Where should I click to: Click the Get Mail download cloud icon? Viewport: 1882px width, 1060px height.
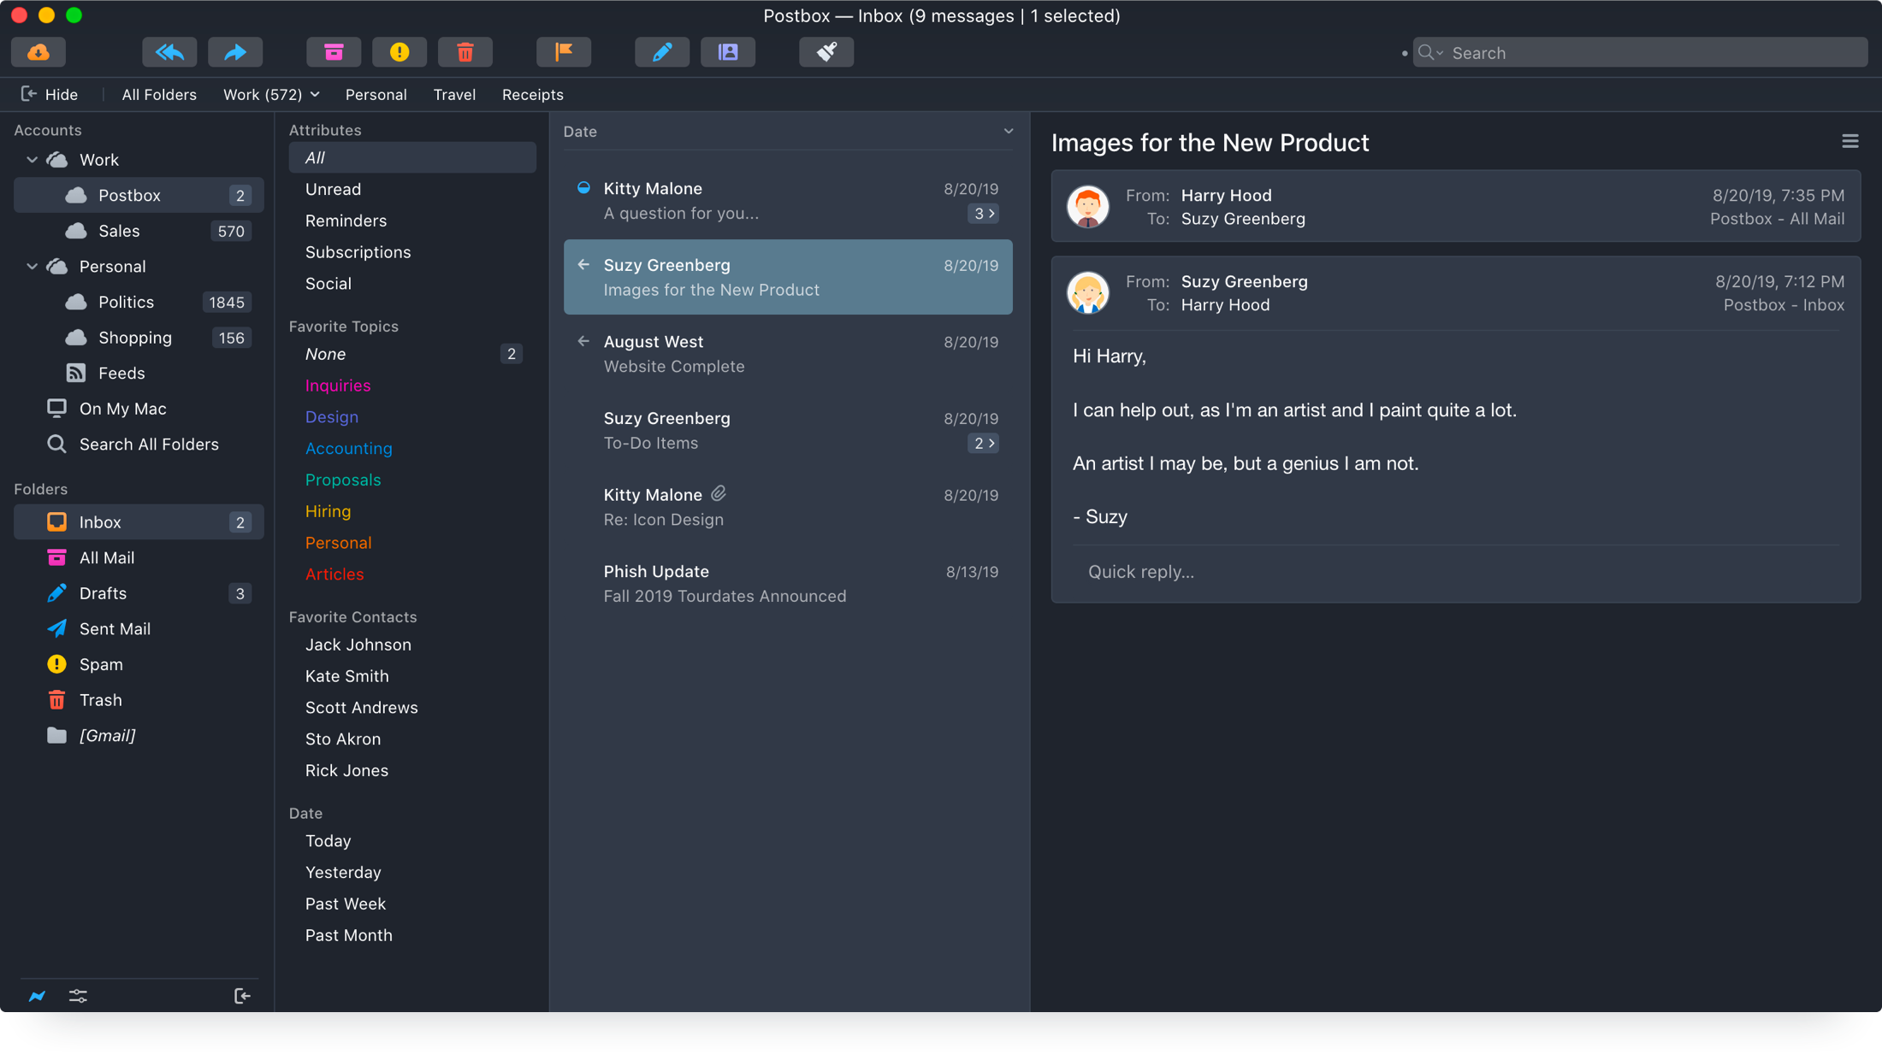click(38, 53)
